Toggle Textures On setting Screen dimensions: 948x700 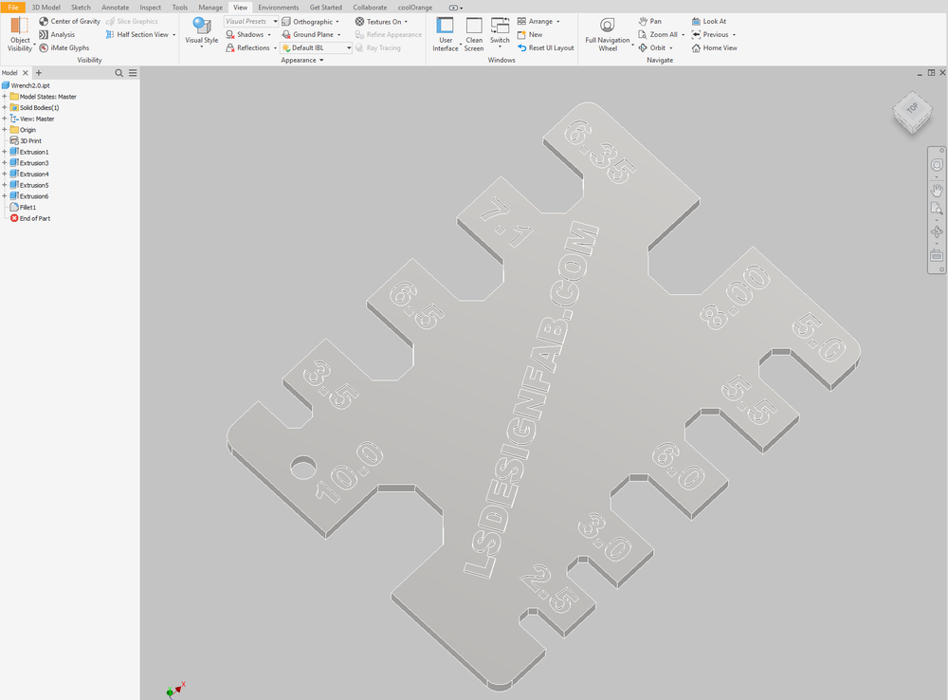click(x=381, y=22)
